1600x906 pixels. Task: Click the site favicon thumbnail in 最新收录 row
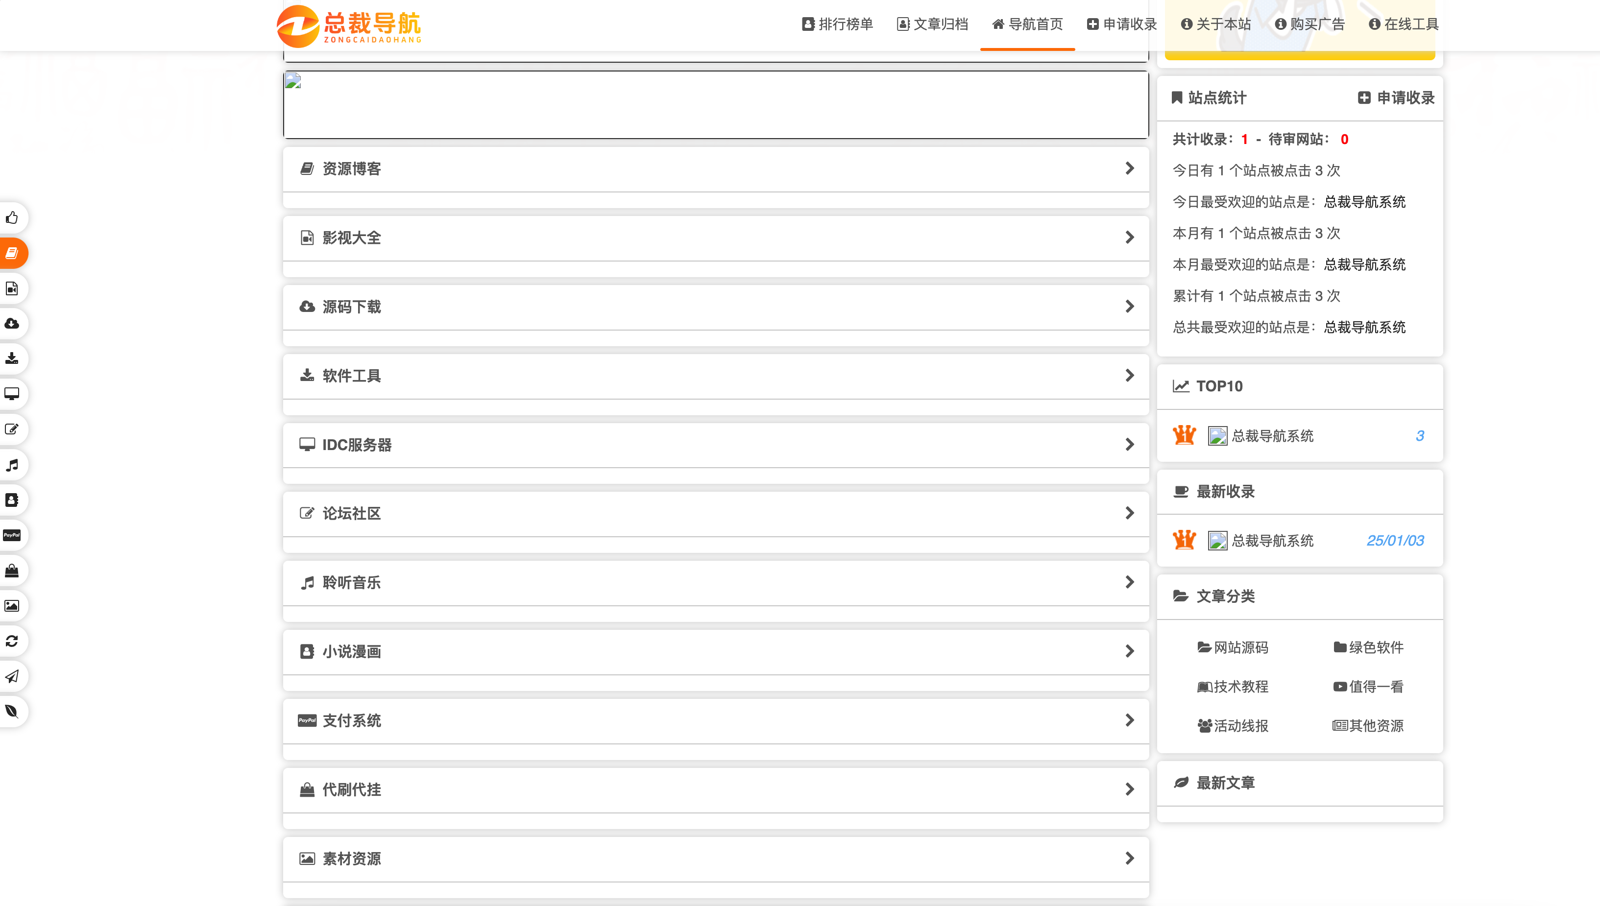[x=1217, y=540]
